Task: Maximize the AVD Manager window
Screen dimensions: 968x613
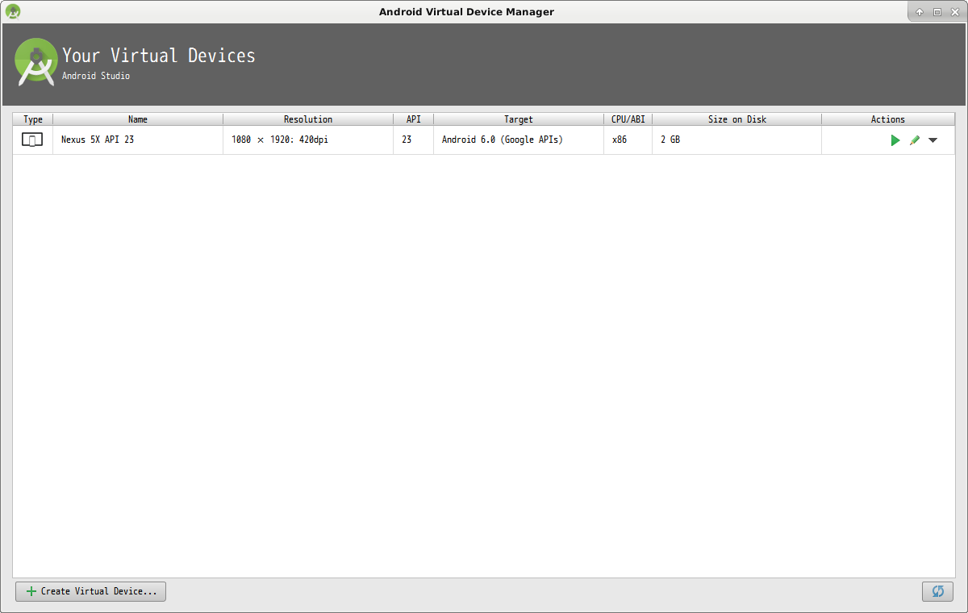Action: pyautogui.click(x=937, y=12)
